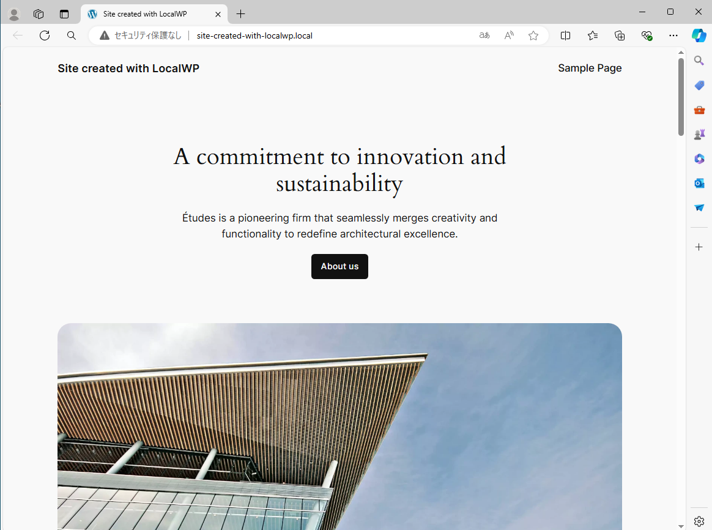Expand the Workspaces menu
712x530 pixels.
(x=39, y=14)
